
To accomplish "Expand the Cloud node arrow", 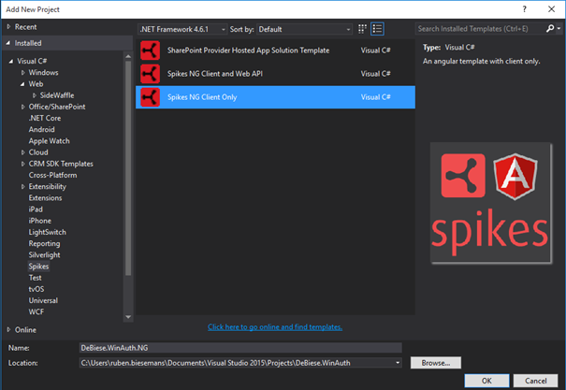I will pos(22,152).
